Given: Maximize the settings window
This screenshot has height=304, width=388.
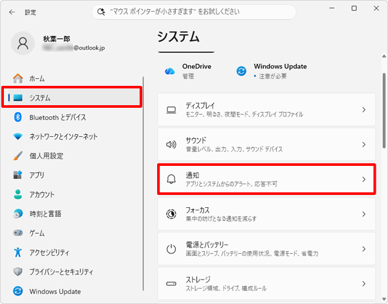Looking at the screenshot, I should 354,8.
